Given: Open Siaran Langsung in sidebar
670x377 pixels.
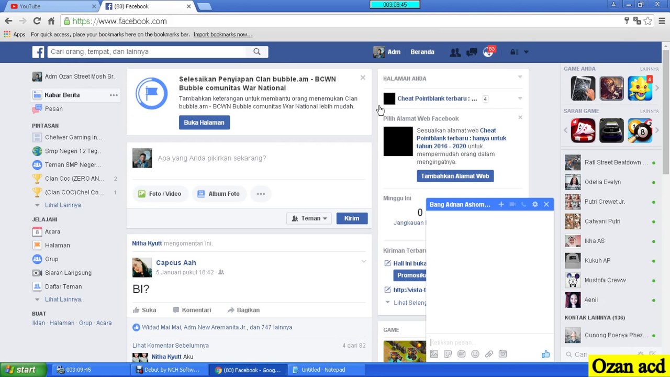Looking at the screenshot, I should click(68, 273).
